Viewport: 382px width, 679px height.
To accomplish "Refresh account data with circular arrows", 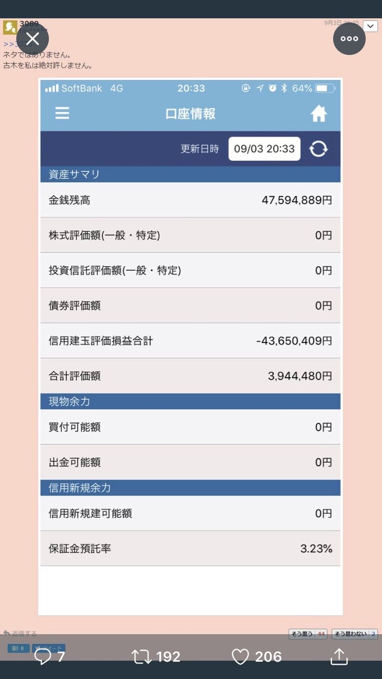I will point(318,149).
